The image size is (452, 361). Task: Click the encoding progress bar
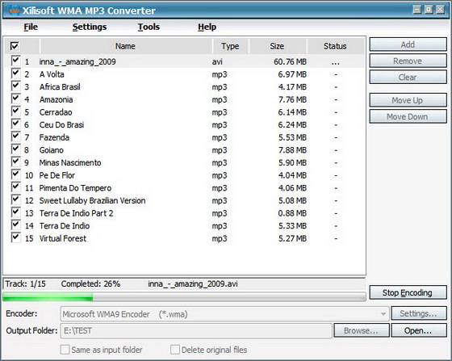[184, 296]
